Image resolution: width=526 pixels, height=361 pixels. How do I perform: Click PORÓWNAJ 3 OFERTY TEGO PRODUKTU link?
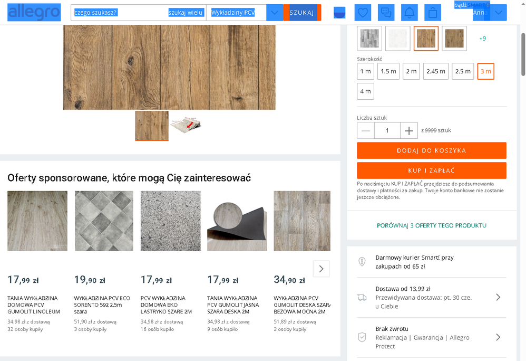point(431,225)
